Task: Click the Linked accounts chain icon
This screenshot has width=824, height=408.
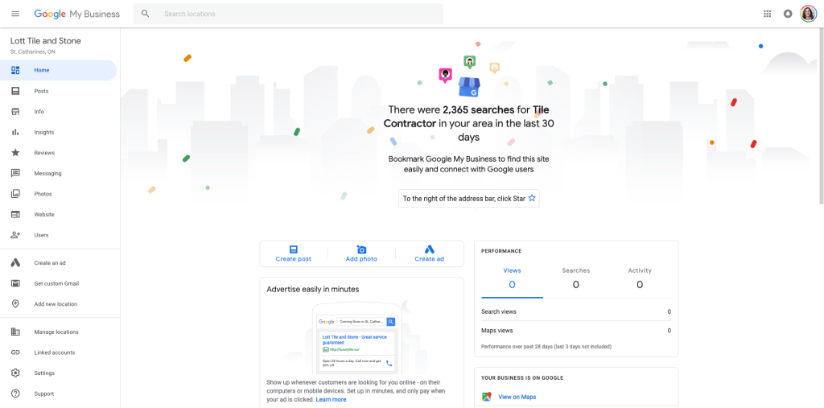Action: pos(15,352)
